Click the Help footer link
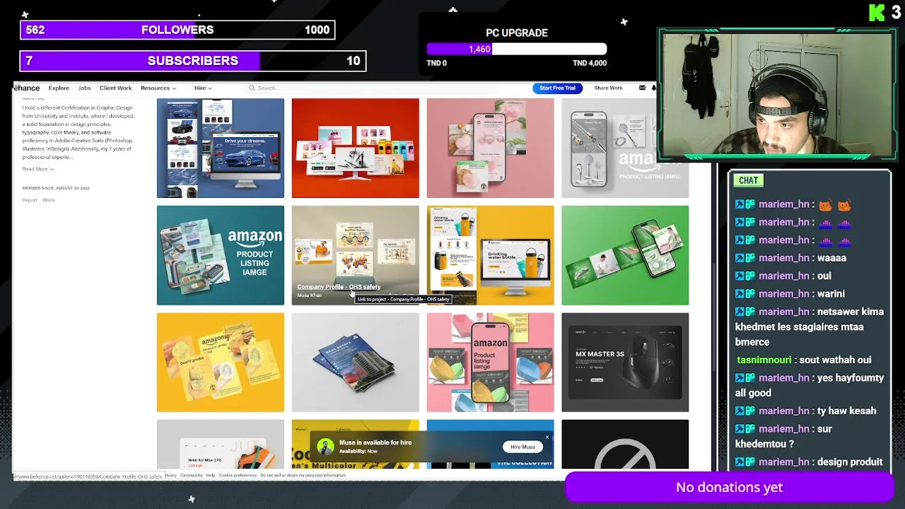The height and width of the screenshot is (509, 905). click(x=210, y=475)
